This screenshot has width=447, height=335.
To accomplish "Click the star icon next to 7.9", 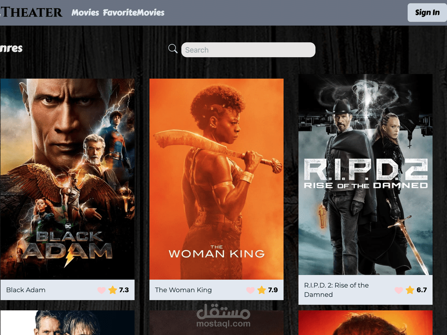I will pos(261,290).
